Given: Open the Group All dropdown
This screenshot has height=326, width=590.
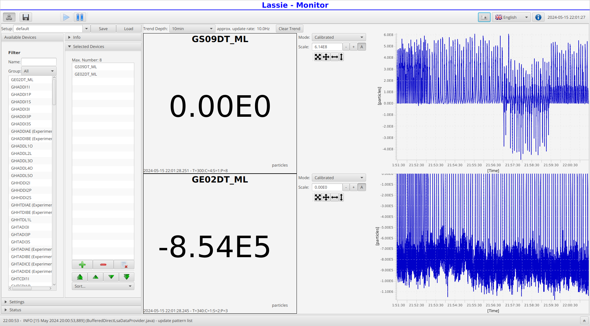Looking at the screenshot, I should pyautogui.click(x=39, y=71).
